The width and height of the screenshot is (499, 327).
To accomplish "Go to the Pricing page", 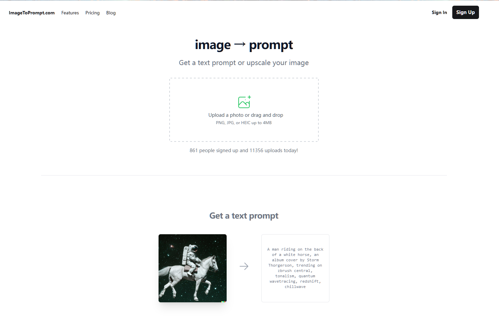I will click(x=92, y=13).
